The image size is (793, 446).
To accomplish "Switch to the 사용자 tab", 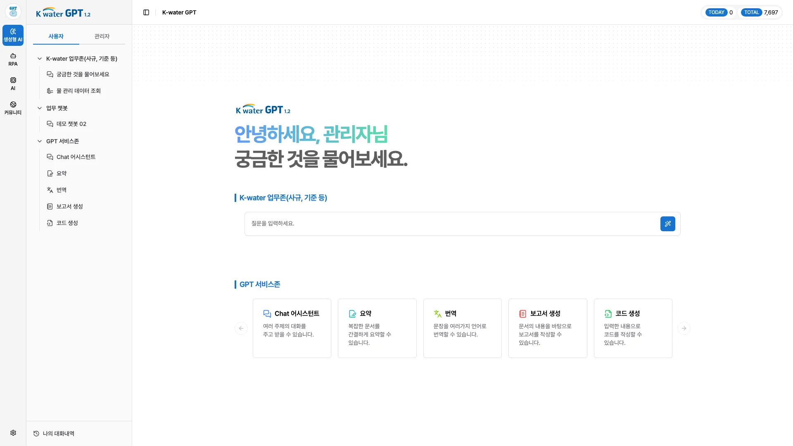I will [56, 36].
